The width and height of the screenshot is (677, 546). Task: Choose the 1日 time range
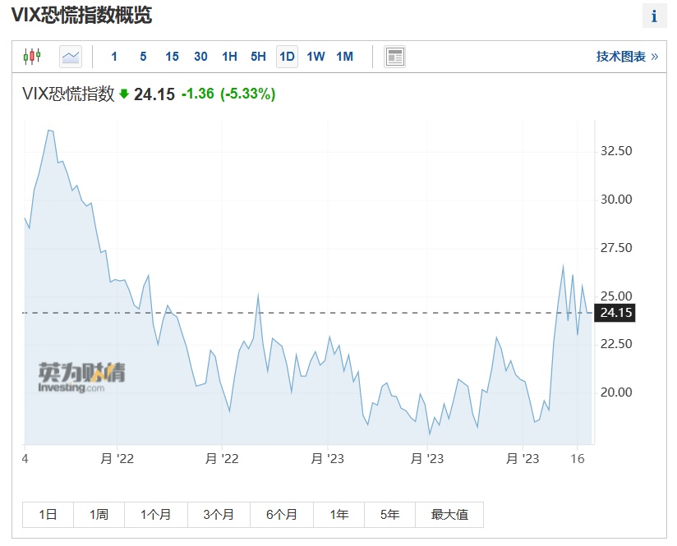48,515
